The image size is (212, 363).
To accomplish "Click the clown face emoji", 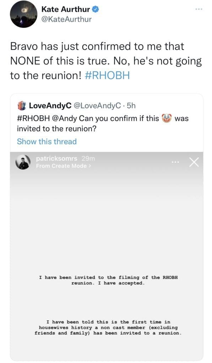I will [x=167, y=118].
